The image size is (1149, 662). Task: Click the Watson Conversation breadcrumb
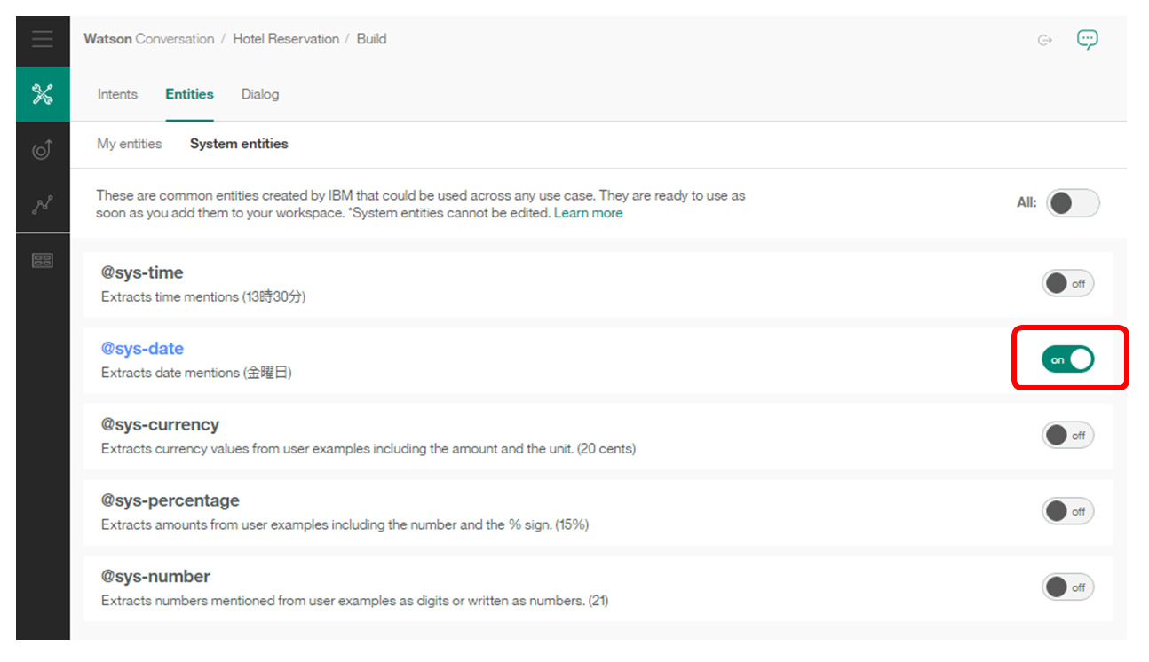(149, 39)
